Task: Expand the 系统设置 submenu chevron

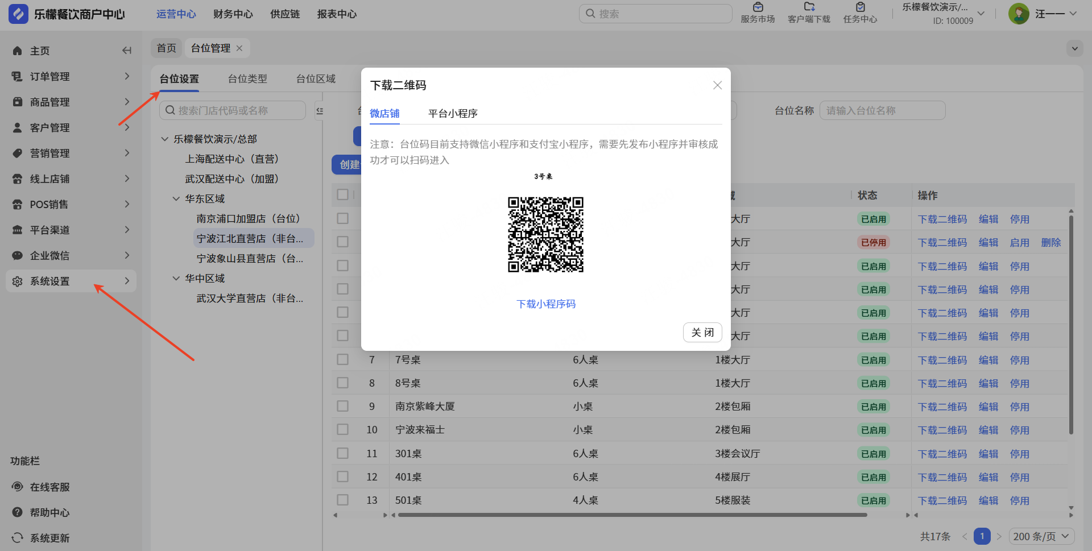Action: pyautogui.click(x=127, y=281)
